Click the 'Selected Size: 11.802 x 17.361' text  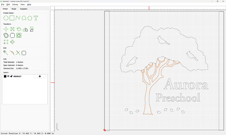click(x=16, y=68)
